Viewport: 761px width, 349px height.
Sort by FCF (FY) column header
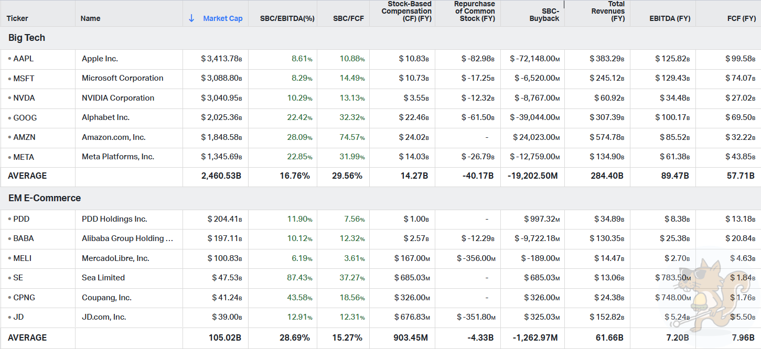click(x=742, y=18)
